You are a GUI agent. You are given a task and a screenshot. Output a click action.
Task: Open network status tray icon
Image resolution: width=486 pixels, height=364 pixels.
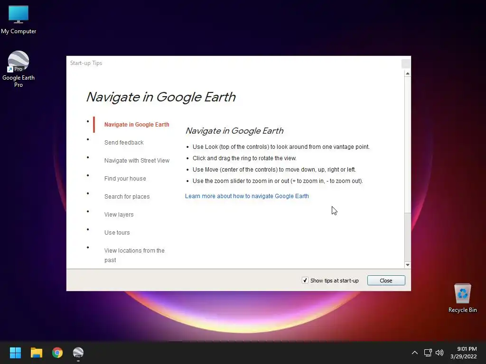[x=428, y=353]
